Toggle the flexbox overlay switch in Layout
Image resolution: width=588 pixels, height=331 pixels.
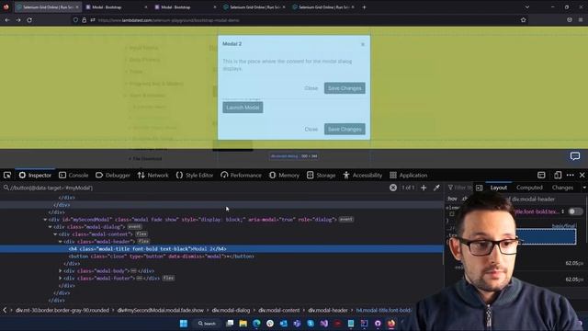point(575,211)
